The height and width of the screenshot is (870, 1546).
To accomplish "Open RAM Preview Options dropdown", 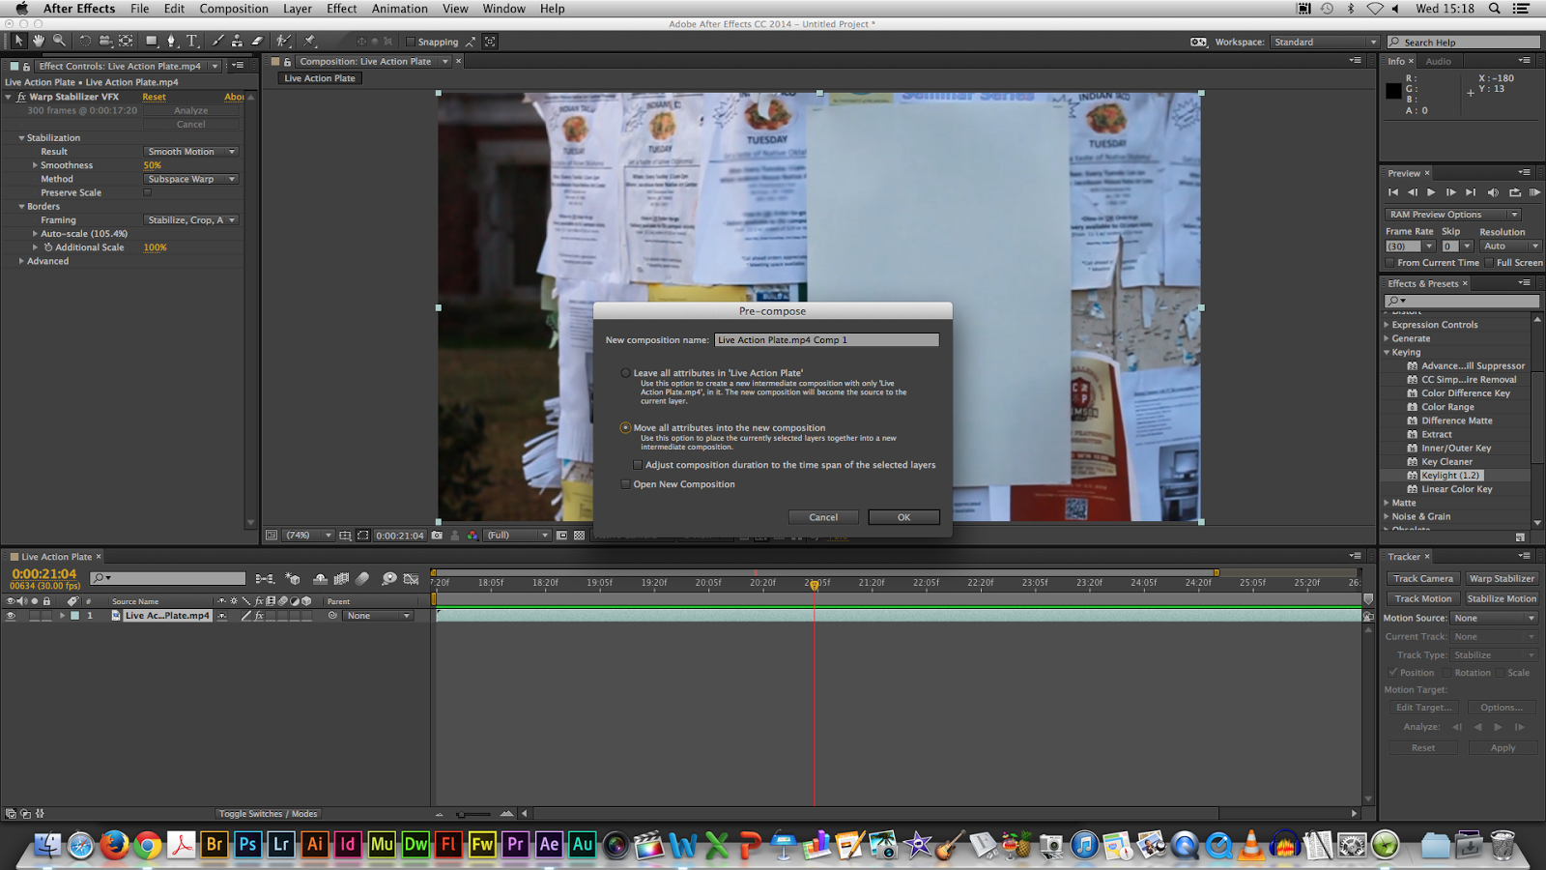I will 1453,215.
